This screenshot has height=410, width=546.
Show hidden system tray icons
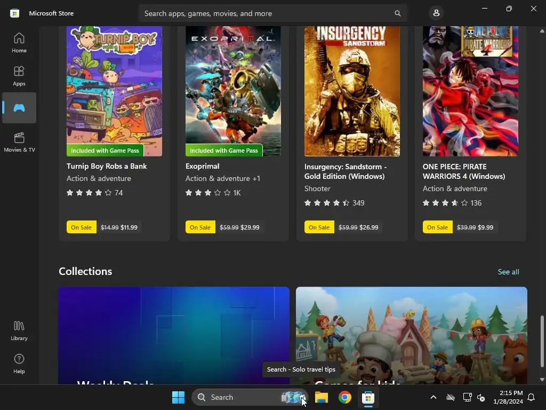coord(433,397)
